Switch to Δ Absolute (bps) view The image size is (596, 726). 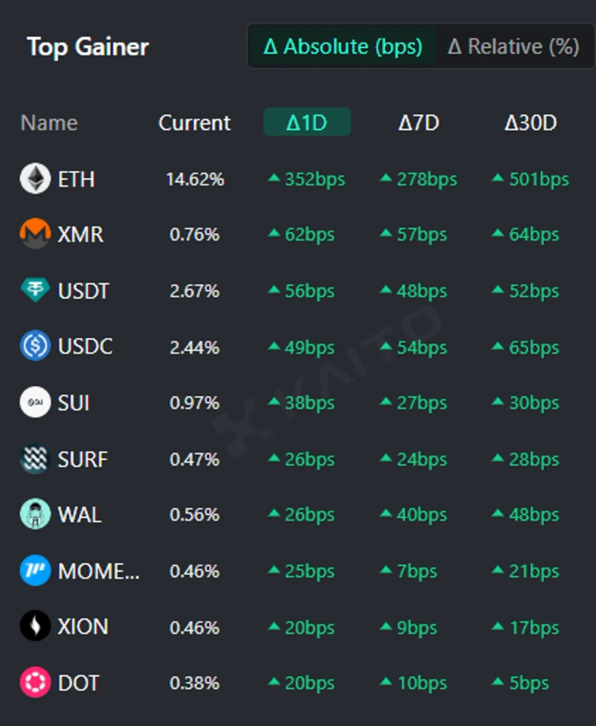[343, 47]
